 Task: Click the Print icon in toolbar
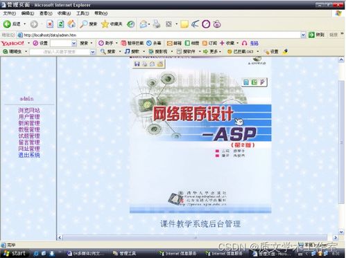[x=157, y=24]
